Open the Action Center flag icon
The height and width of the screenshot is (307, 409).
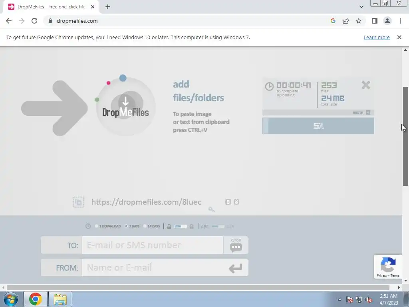pos(349,299)
